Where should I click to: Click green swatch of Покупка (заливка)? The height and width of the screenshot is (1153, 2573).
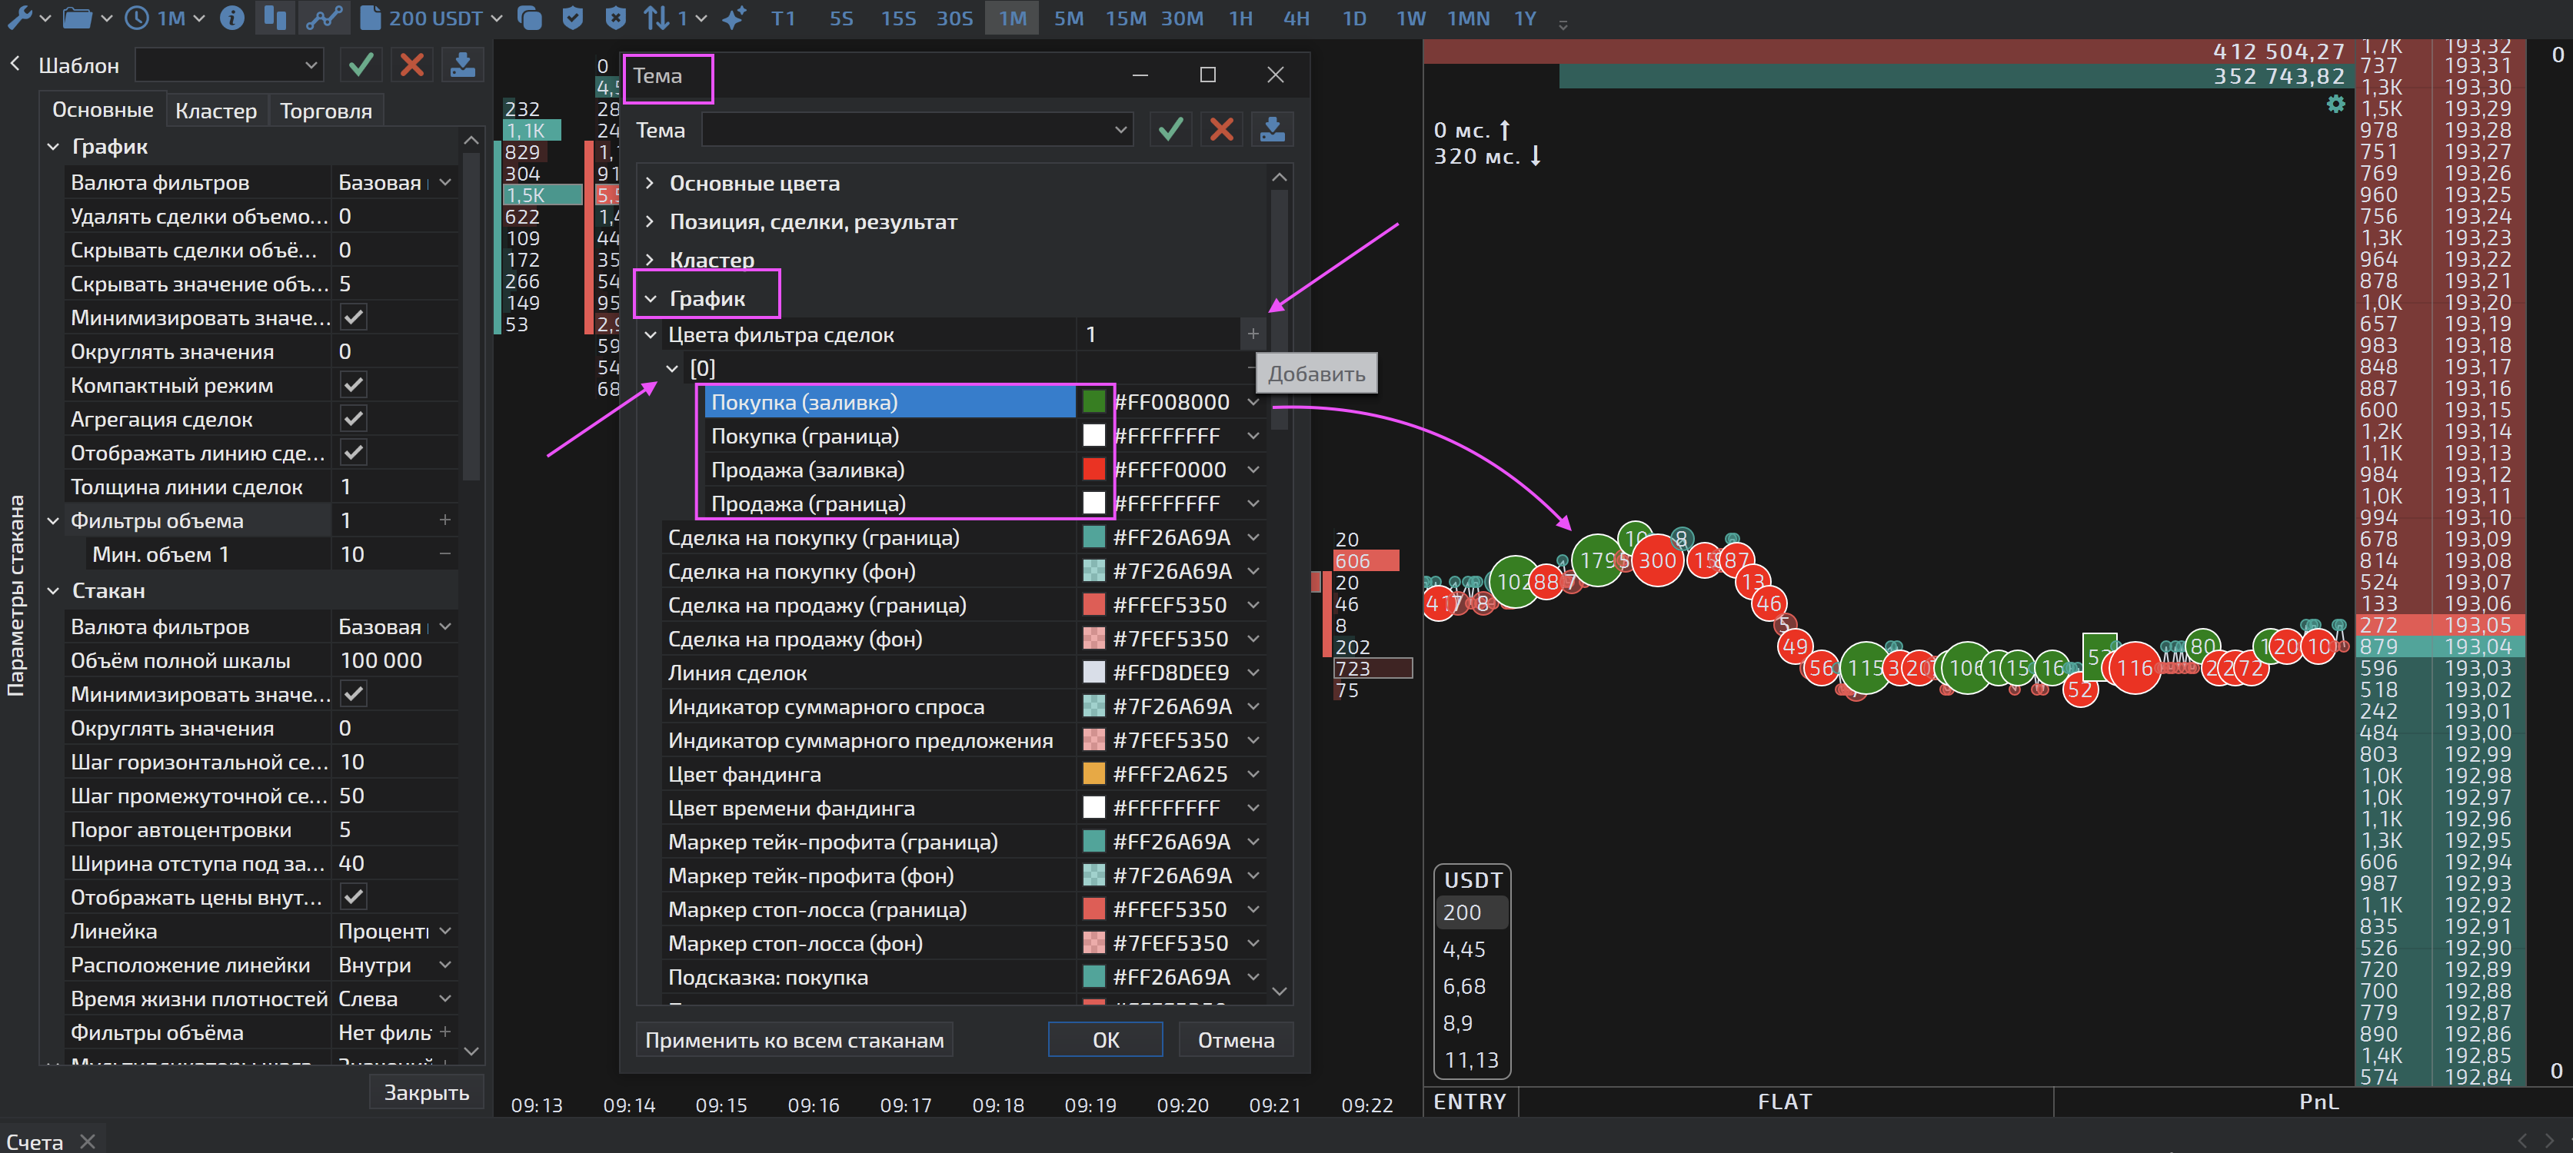point(1093,402)
